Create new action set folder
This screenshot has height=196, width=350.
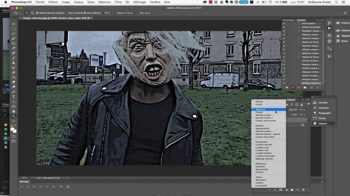click(305, 88)
